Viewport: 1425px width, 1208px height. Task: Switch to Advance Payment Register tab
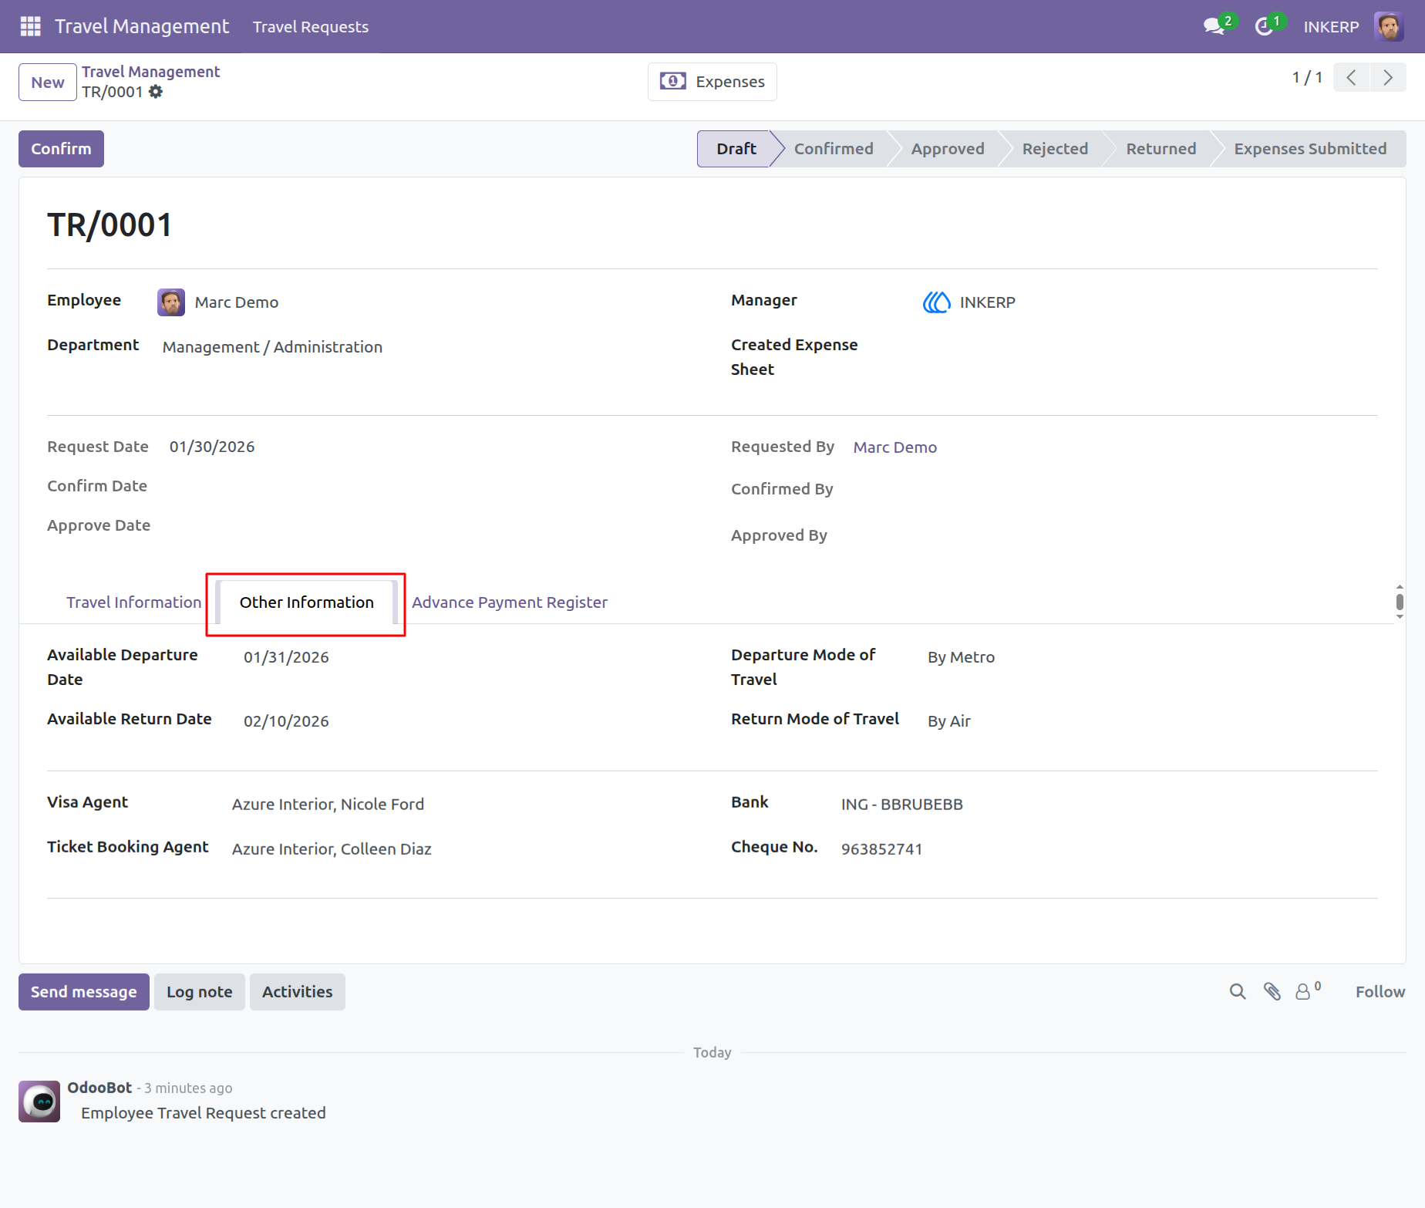click(509, 602)
